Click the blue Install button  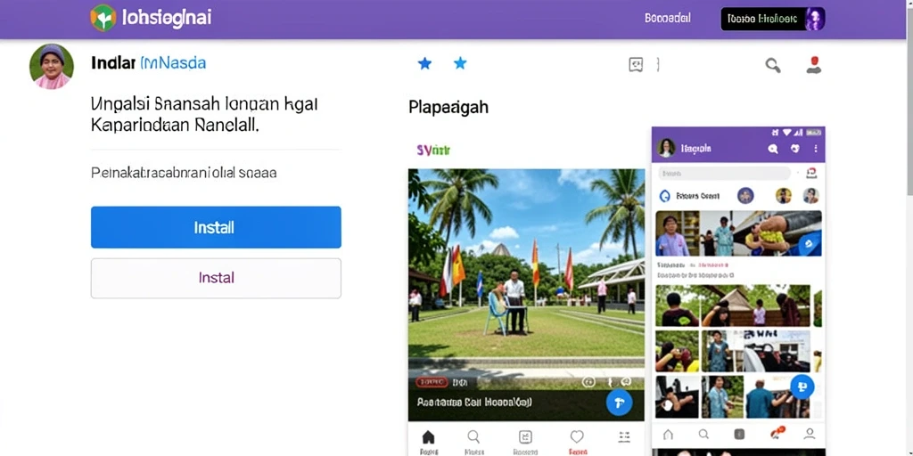coord(216,227)
